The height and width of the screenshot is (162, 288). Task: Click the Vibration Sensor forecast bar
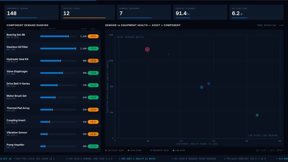[x=58, y=134]
